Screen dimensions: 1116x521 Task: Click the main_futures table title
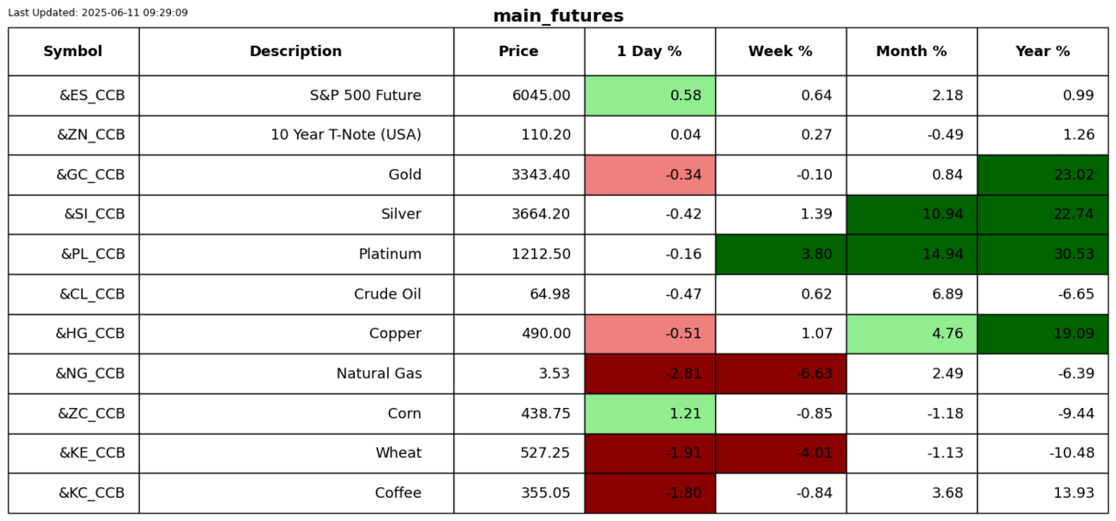[558, 16]
